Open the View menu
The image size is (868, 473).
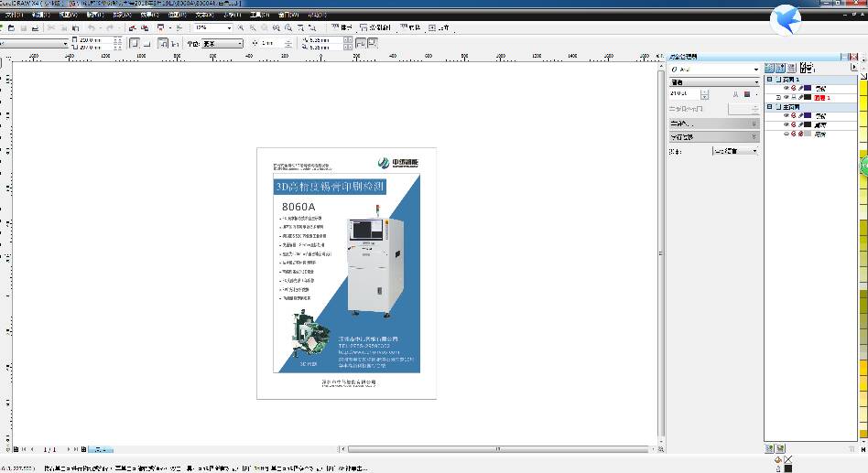click(x=68, y=15)
